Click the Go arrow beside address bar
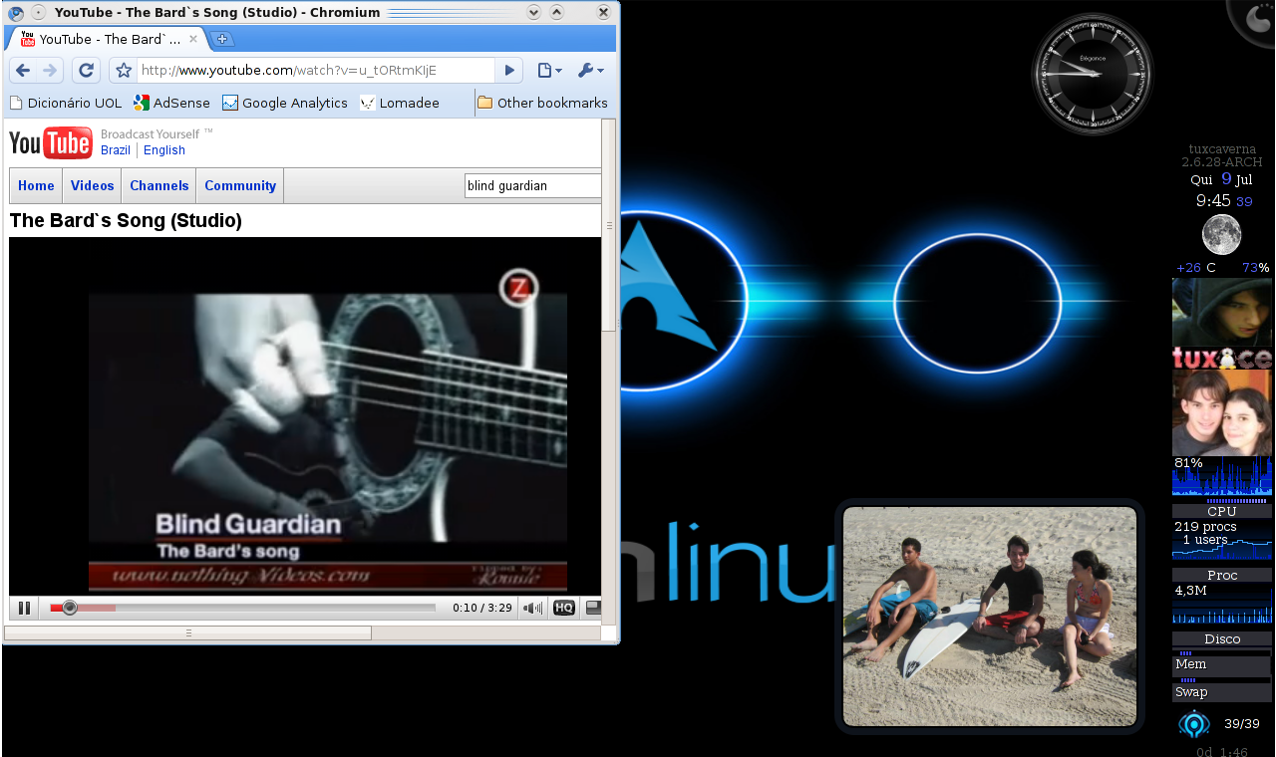The image size is (1276, 757). tap(509, 71)
